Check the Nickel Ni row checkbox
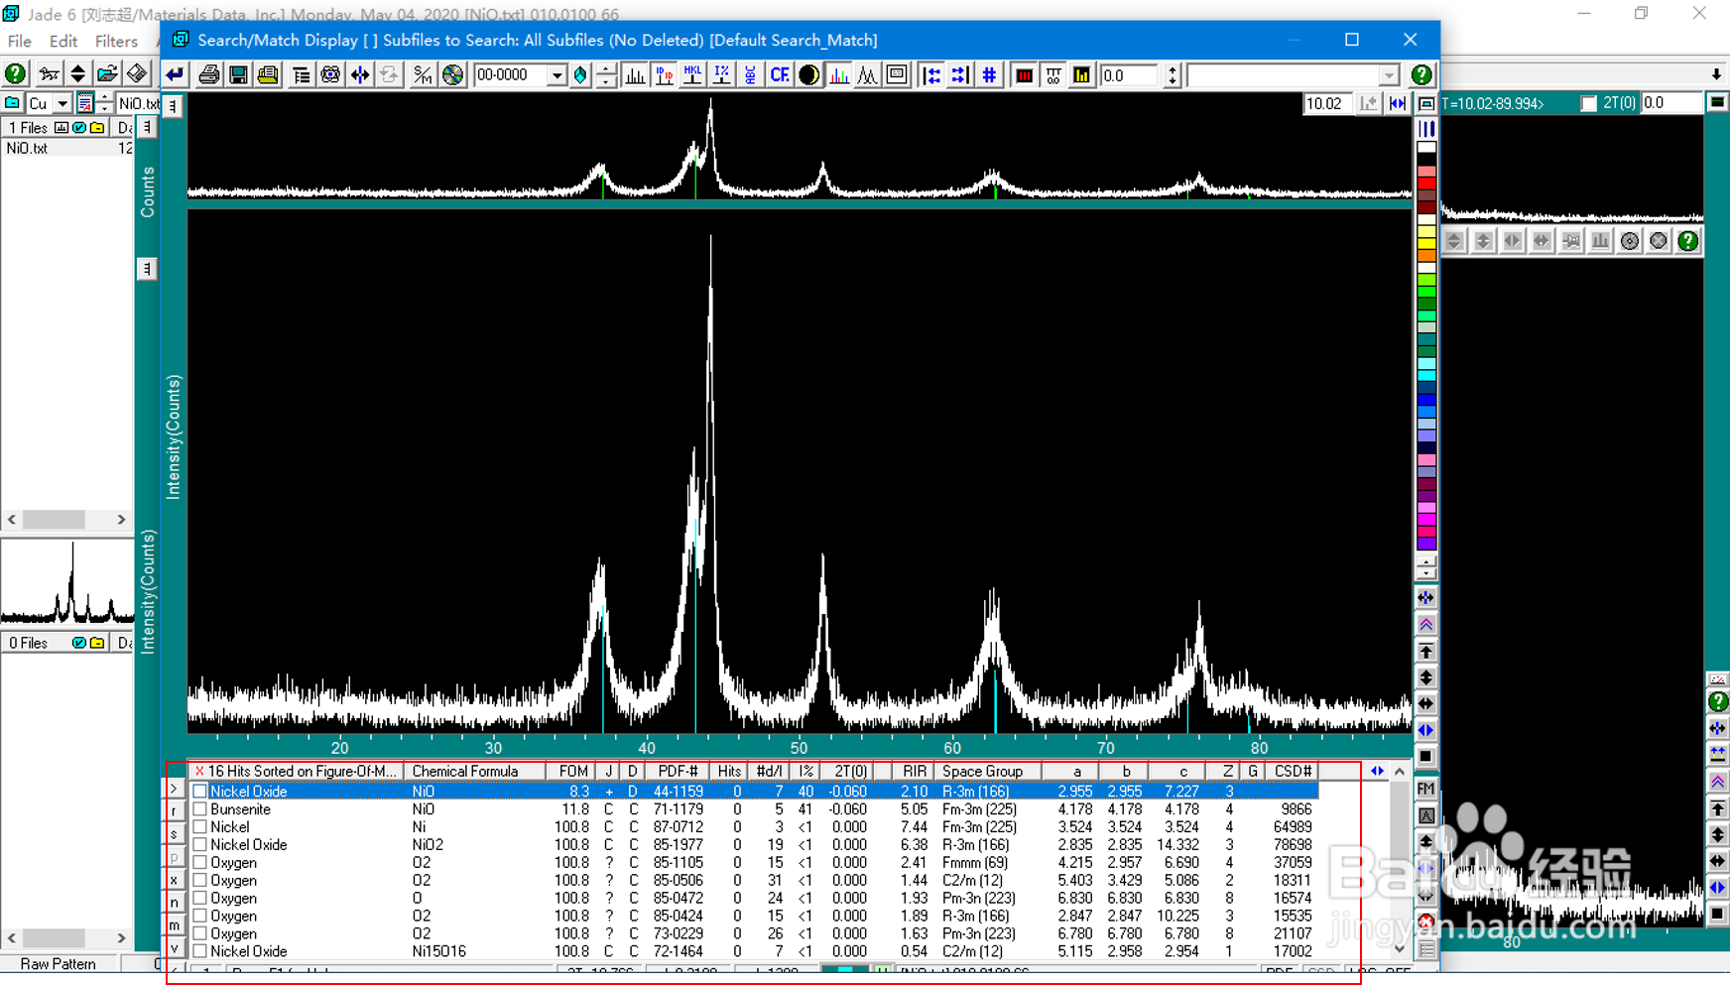The height and width of the screenshot is (985, 1730). click(200, 827)
